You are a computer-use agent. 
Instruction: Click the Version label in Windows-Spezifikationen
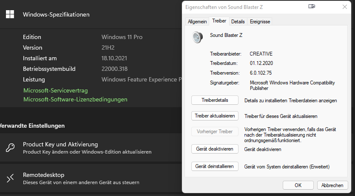click(x=33, y=48)
